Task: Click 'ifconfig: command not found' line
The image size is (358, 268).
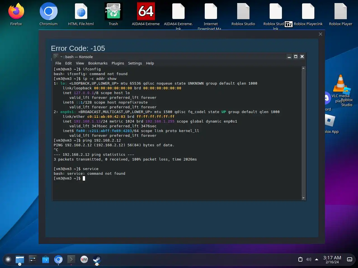Action: [91, 74]
